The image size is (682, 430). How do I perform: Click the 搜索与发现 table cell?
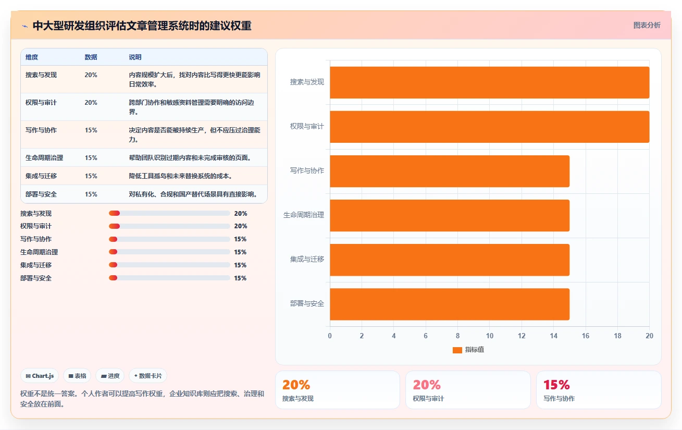pyautogui.click(x=41, y=75)
